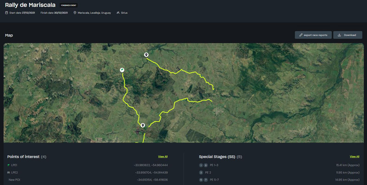Select the PE 5-7 special stage

click(x=279, y=180)
